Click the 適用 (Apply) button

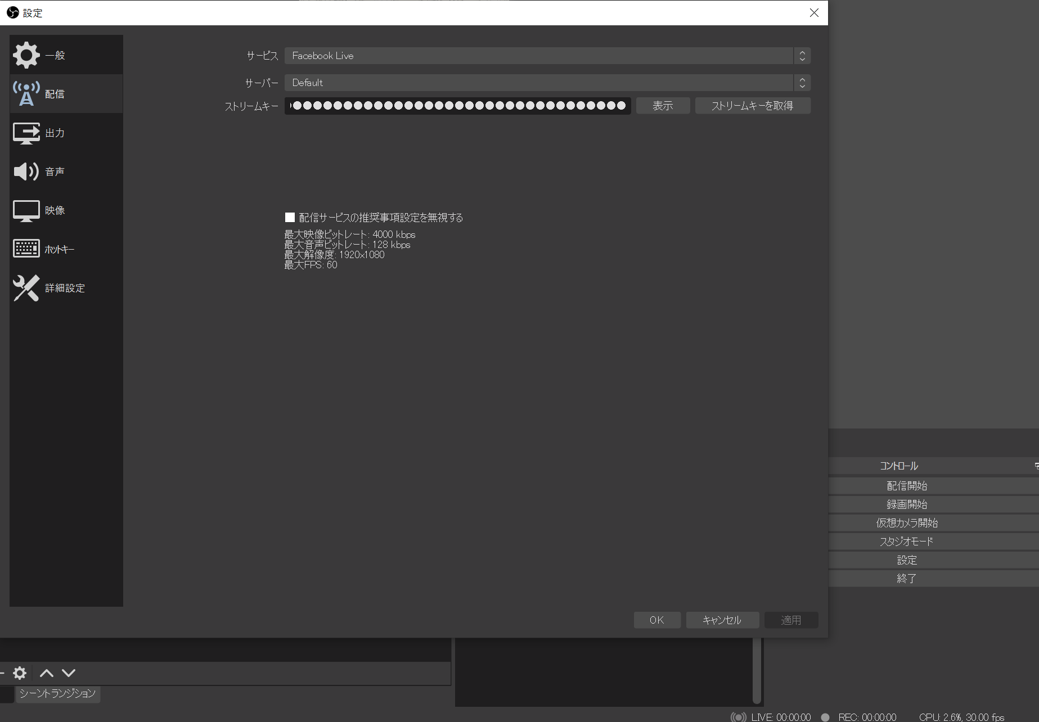coord(791,620)
